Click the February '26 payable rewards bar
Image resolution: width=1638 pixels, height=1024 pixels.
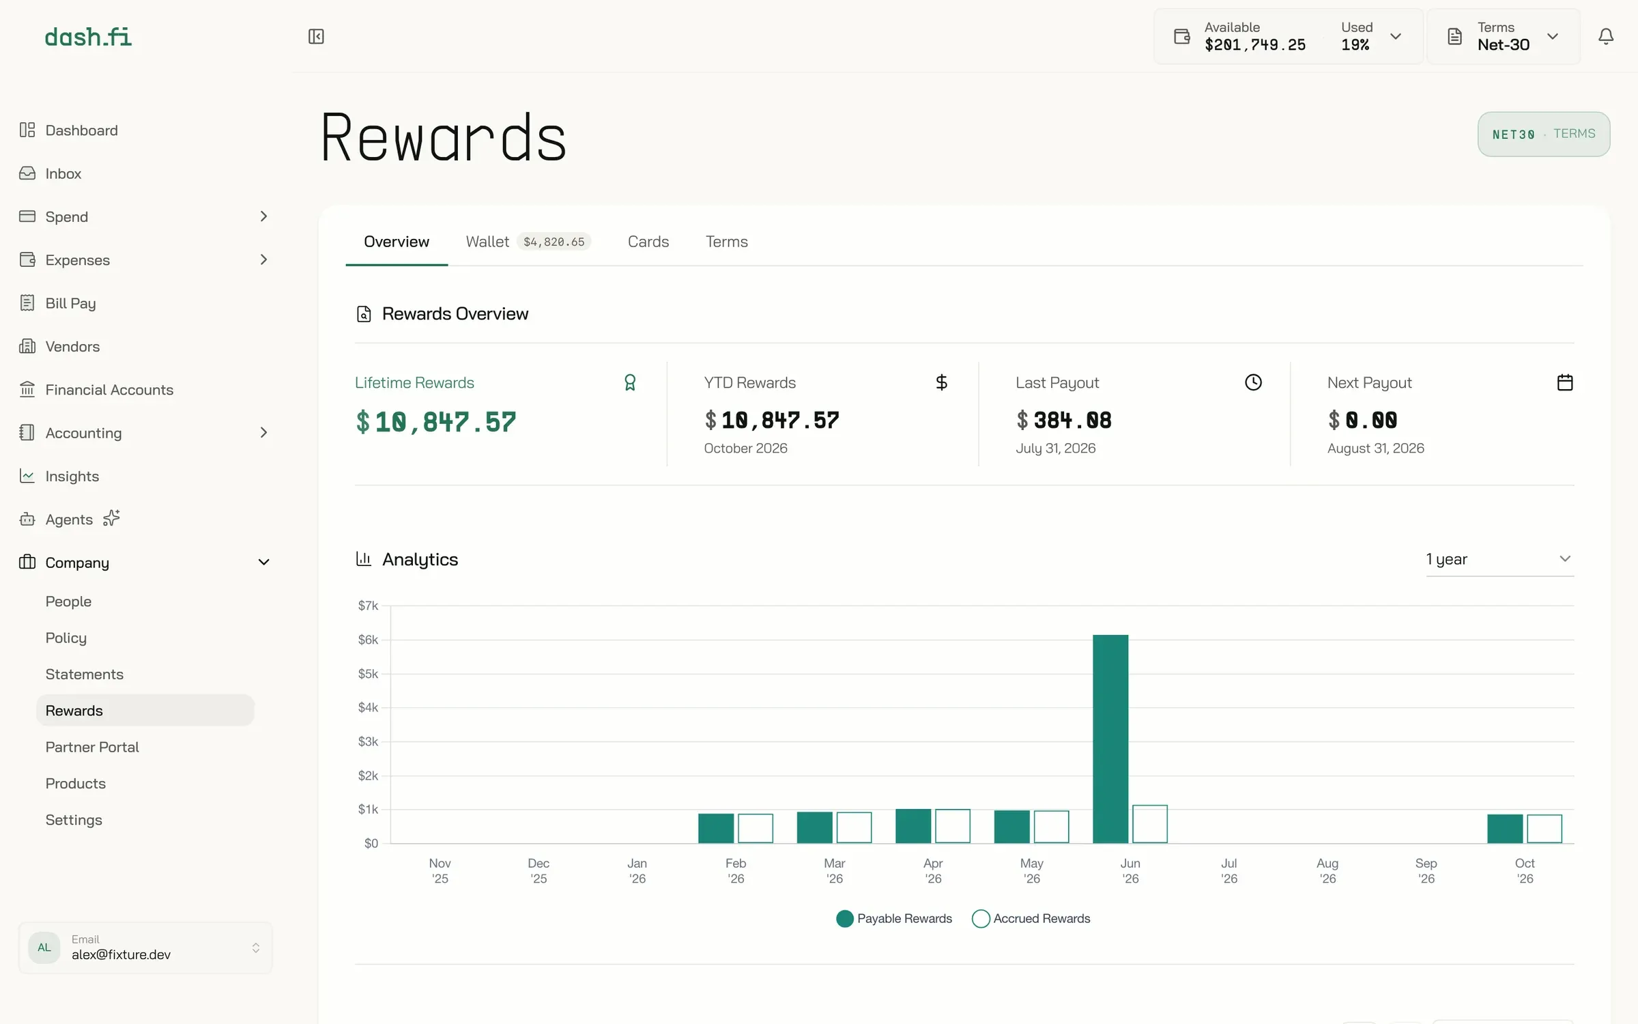pos(716,828)
